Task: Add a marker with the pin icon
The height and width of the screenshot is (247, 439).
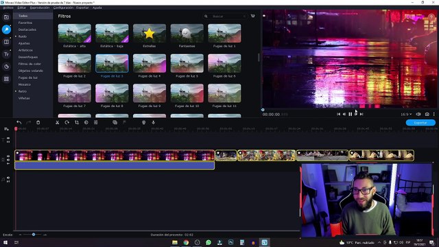Action: coord(143,122)
